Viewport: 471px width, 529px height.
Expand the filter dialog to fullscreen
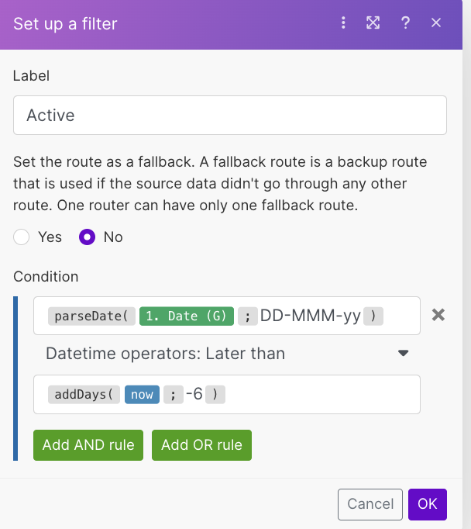(373, 23)
